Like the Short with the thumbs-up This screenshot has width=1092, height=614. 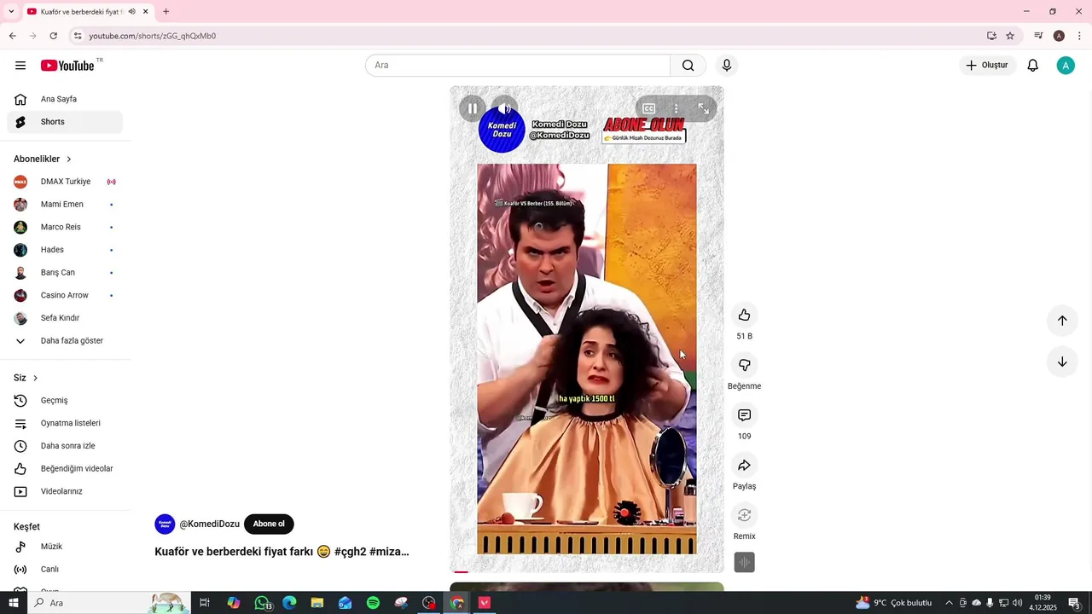pos(744,315)
